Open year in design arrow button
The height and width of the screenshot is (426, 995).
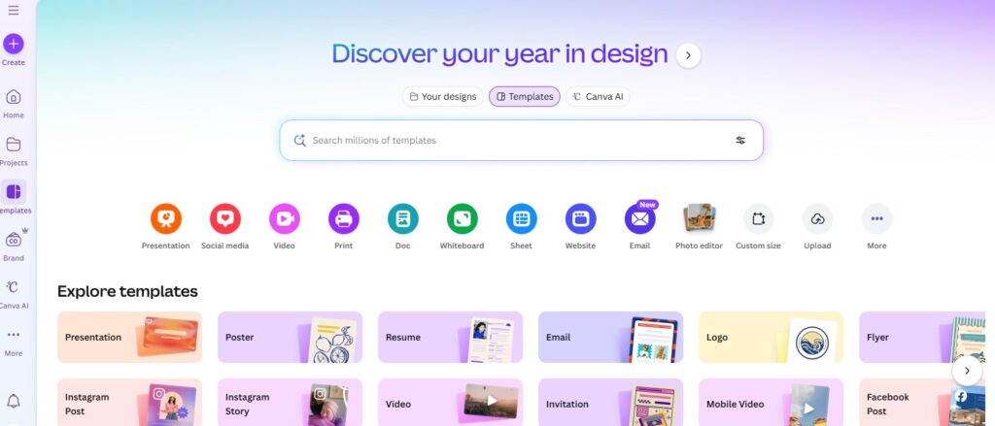(x=689, y=55)
